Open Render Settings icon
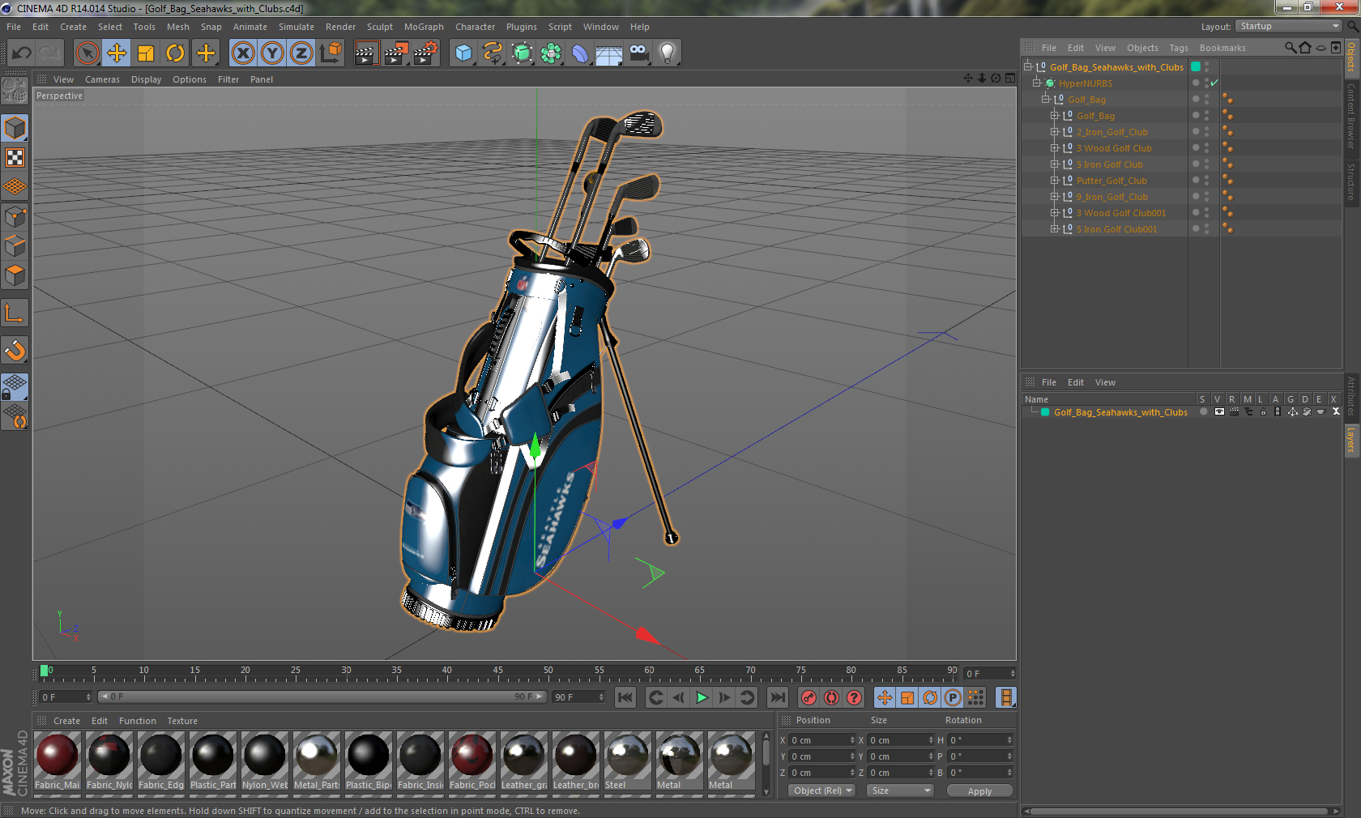Screen dimensions: 1361x818 (425, 53)
